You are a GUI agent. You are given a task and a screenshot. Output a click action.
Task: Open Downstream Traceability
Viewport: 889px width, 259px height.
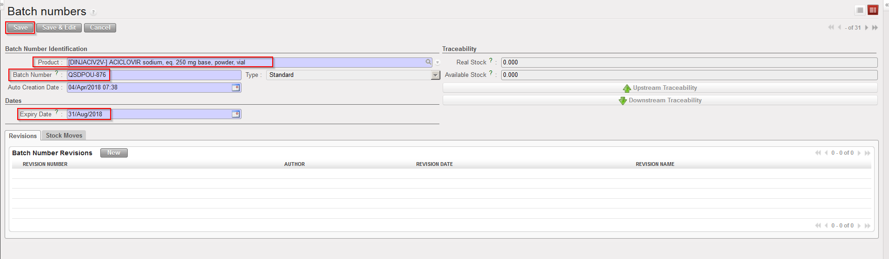(x=660, y=100)
